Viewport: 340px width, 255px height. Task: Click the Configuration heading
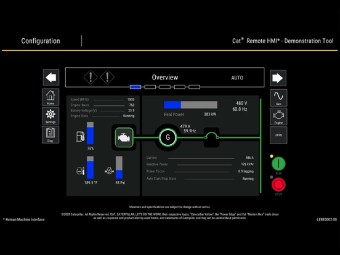pos(41,41)
